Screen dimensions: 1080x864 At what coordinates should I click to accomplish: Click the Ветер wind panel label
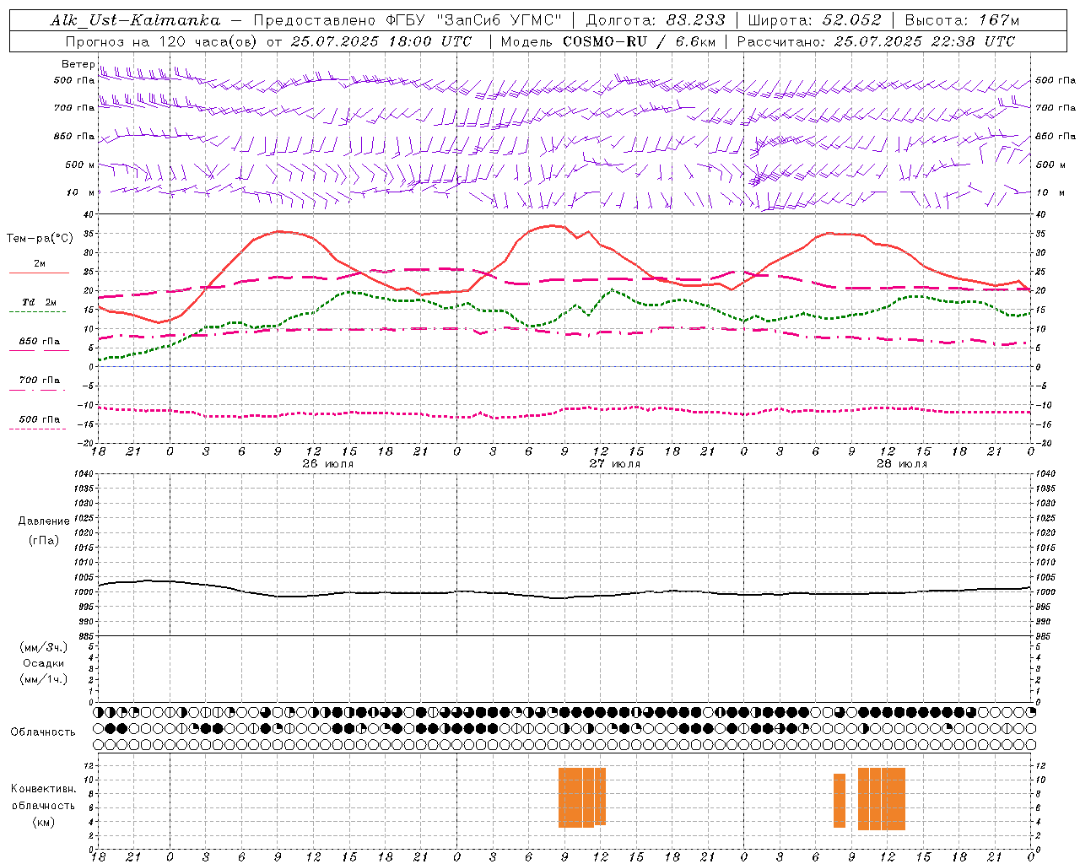coord(78,64)
